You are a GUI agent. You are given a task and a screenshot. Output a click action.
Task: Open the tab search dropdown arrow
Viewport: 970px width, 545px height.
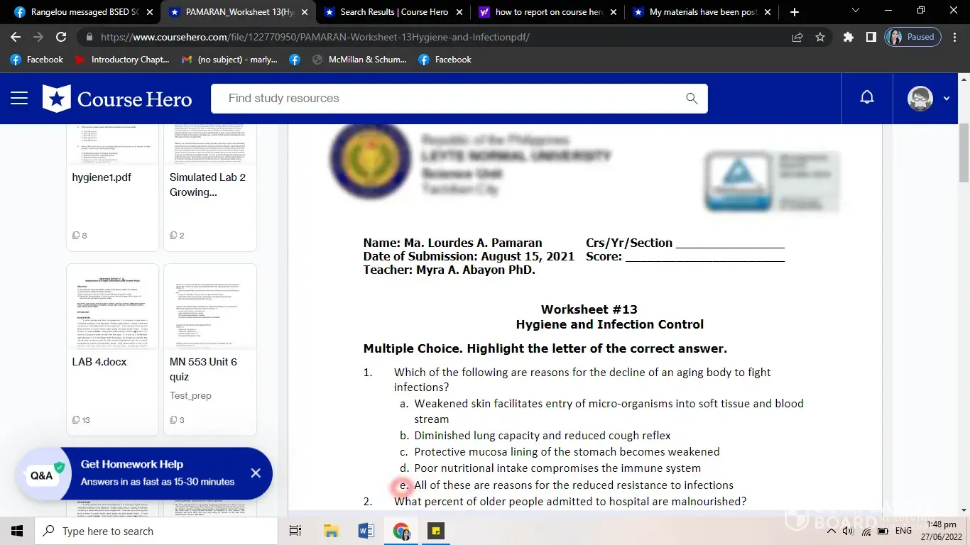tap(855, 11)
